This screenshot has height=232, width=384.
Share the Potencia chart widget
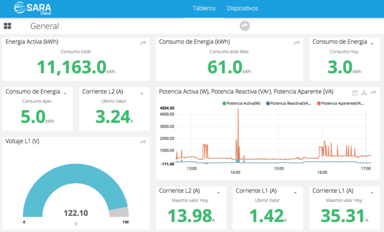(x=373, y=92)
